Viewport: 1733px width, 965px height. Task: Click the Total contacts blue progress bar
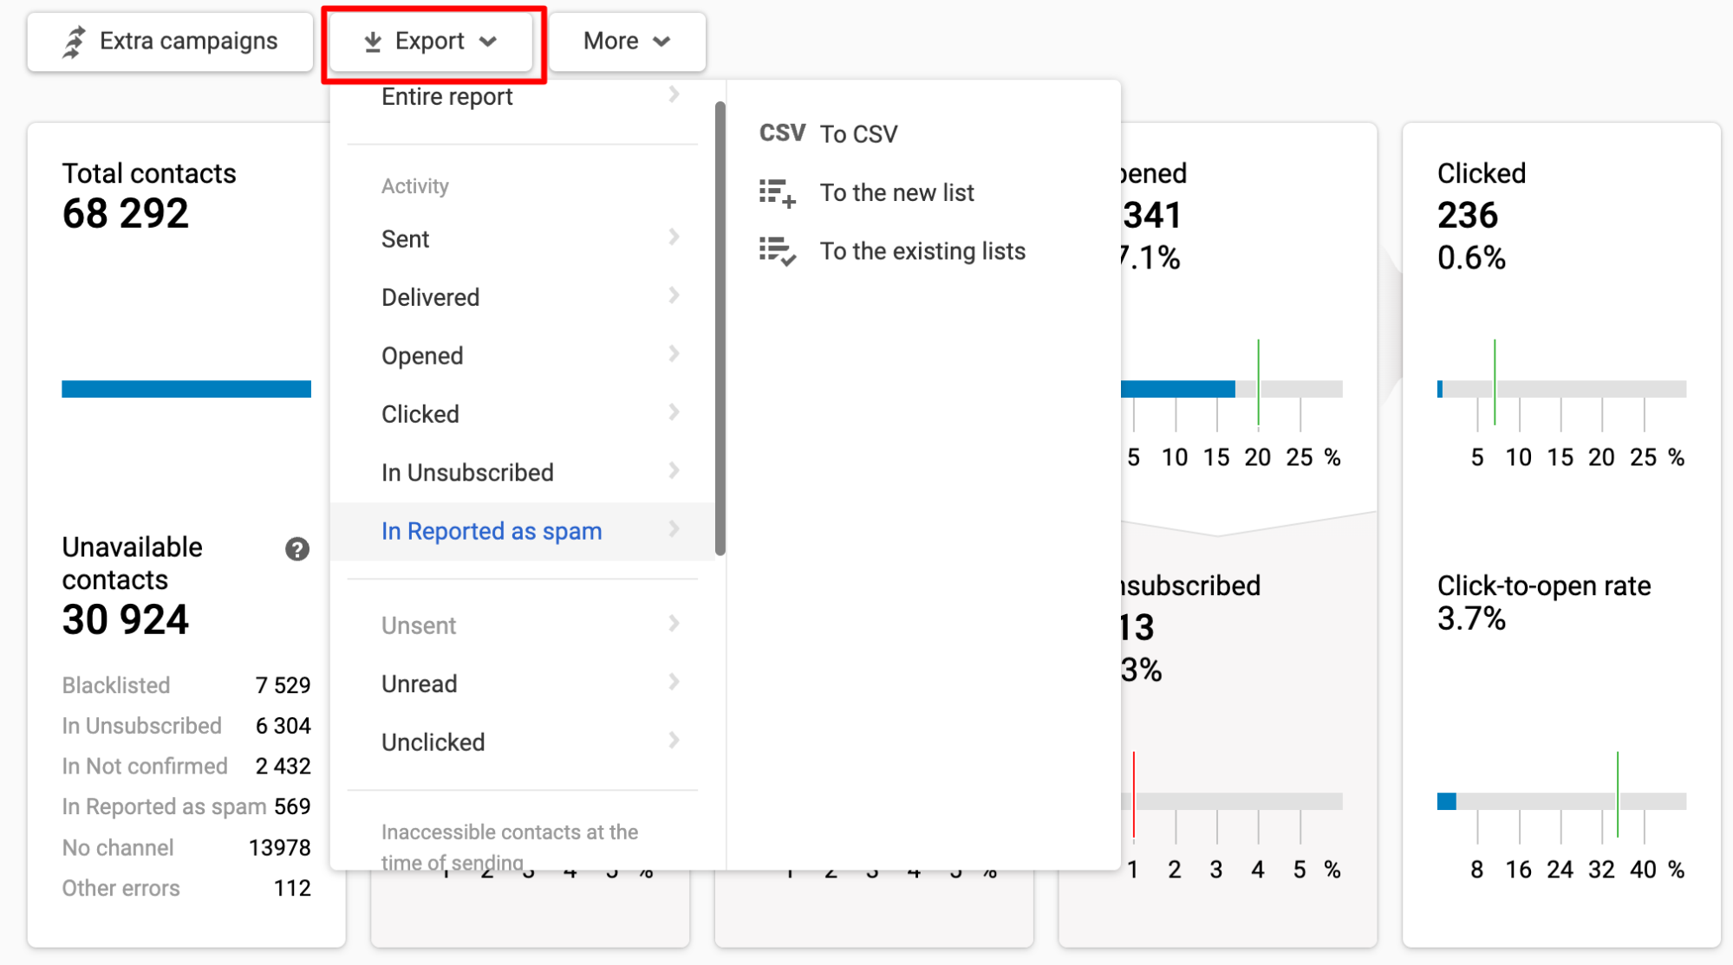pyautogui.click(x=186, y=389)
